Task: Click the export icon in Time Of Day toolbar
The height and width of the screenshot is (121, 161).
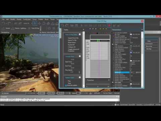Action: (x=76, y=26)
